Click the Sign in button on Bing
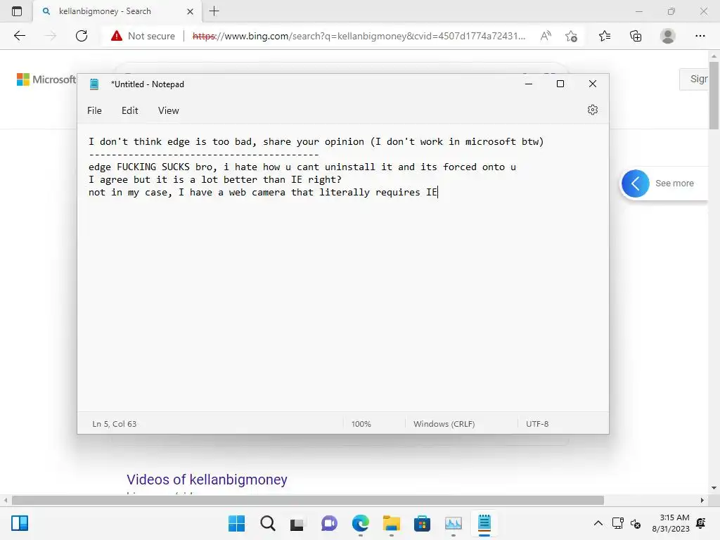This screenshot has width=720, height=540. point(694,79)
